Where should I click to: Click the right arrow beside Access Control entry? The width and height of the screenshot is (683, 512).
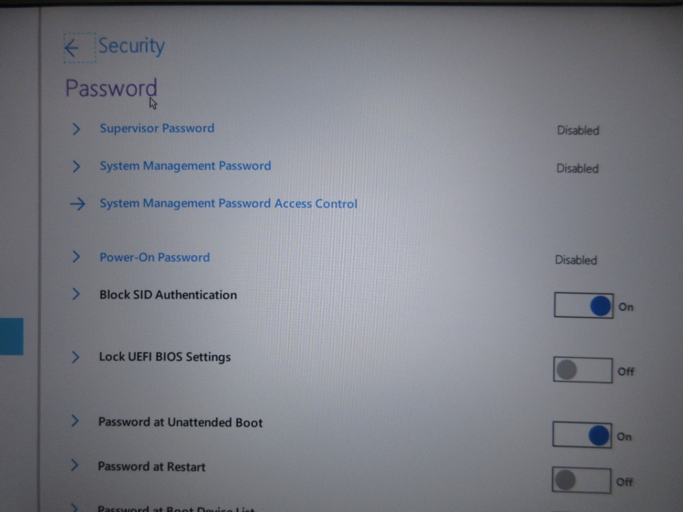pyautogui.click(x=78, y=204)
